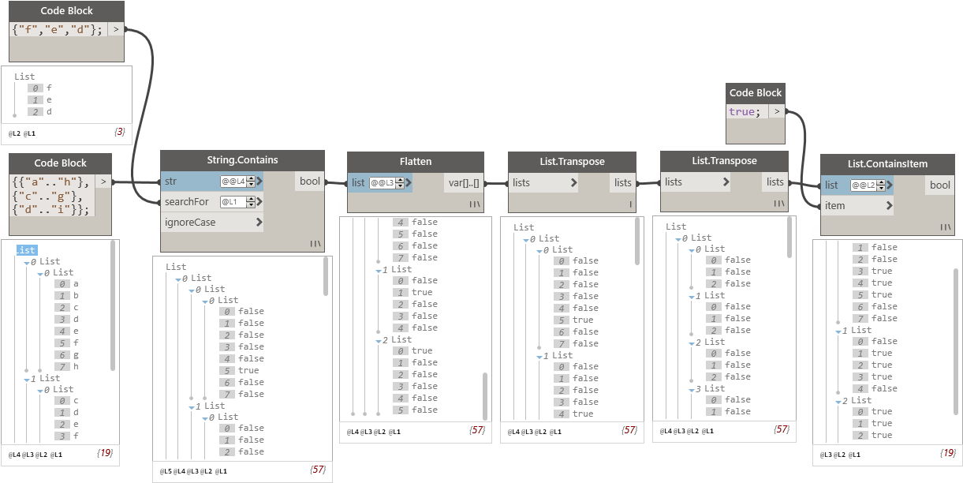Collapse '1 List' in the String.Contains preview

(x=190, y=406)
